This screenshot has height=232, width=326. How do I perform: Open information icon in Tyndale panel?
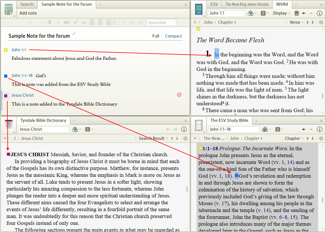[184, 129]
